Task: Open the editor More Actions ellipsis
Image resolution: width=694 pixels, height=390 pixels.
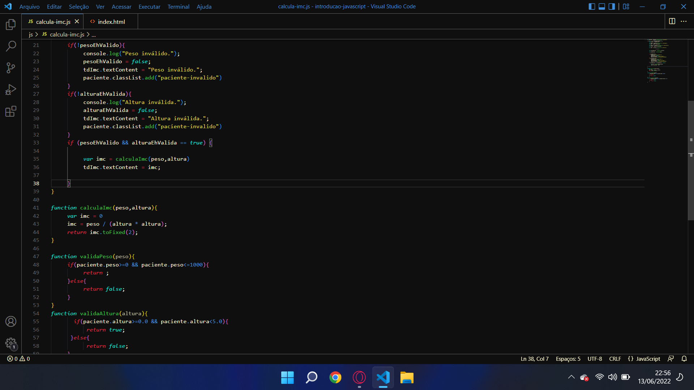Action: tap(684, 21)
